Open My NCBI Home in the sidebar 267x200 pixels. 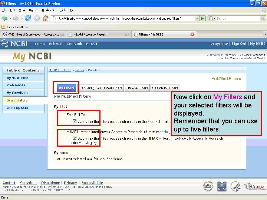tap(17, 78)
